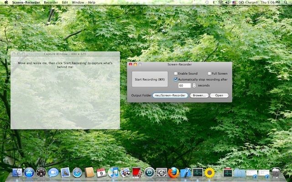Launch Firefox from the dock

[x=173, y=172]
